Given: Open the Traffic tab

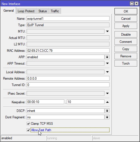Looking at the screenshot, I should tap(55, 11).
